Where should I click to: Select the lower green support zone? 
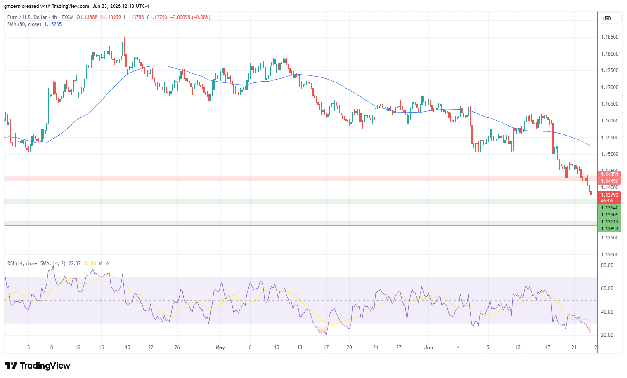(300, 223)
